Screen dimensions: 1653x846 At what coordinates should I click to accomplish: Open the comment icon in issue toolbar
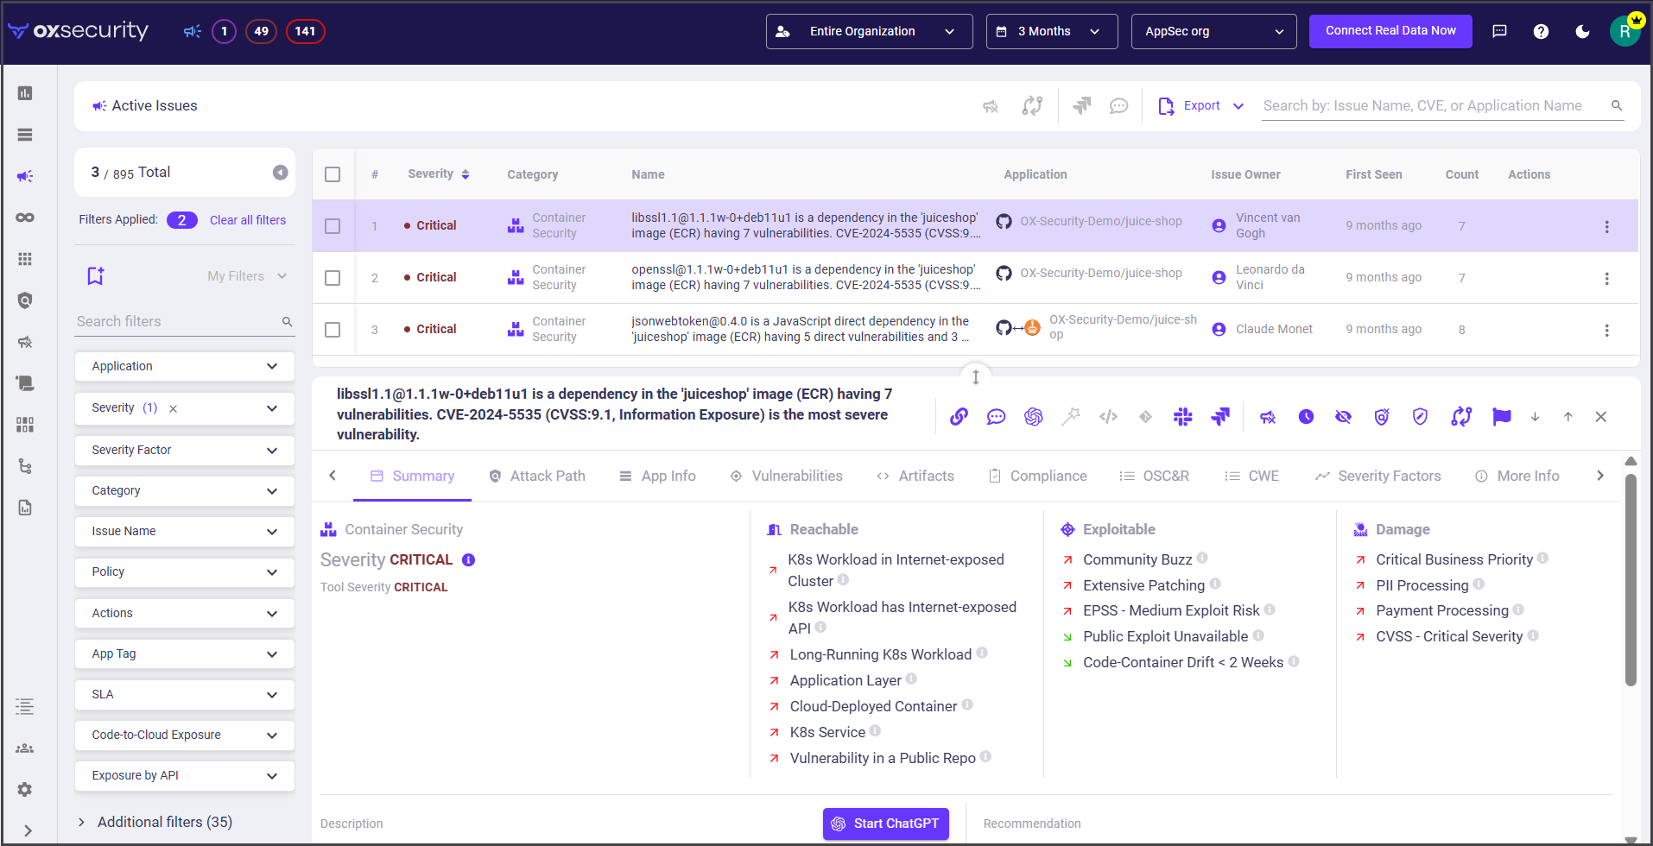pos(996,417)
